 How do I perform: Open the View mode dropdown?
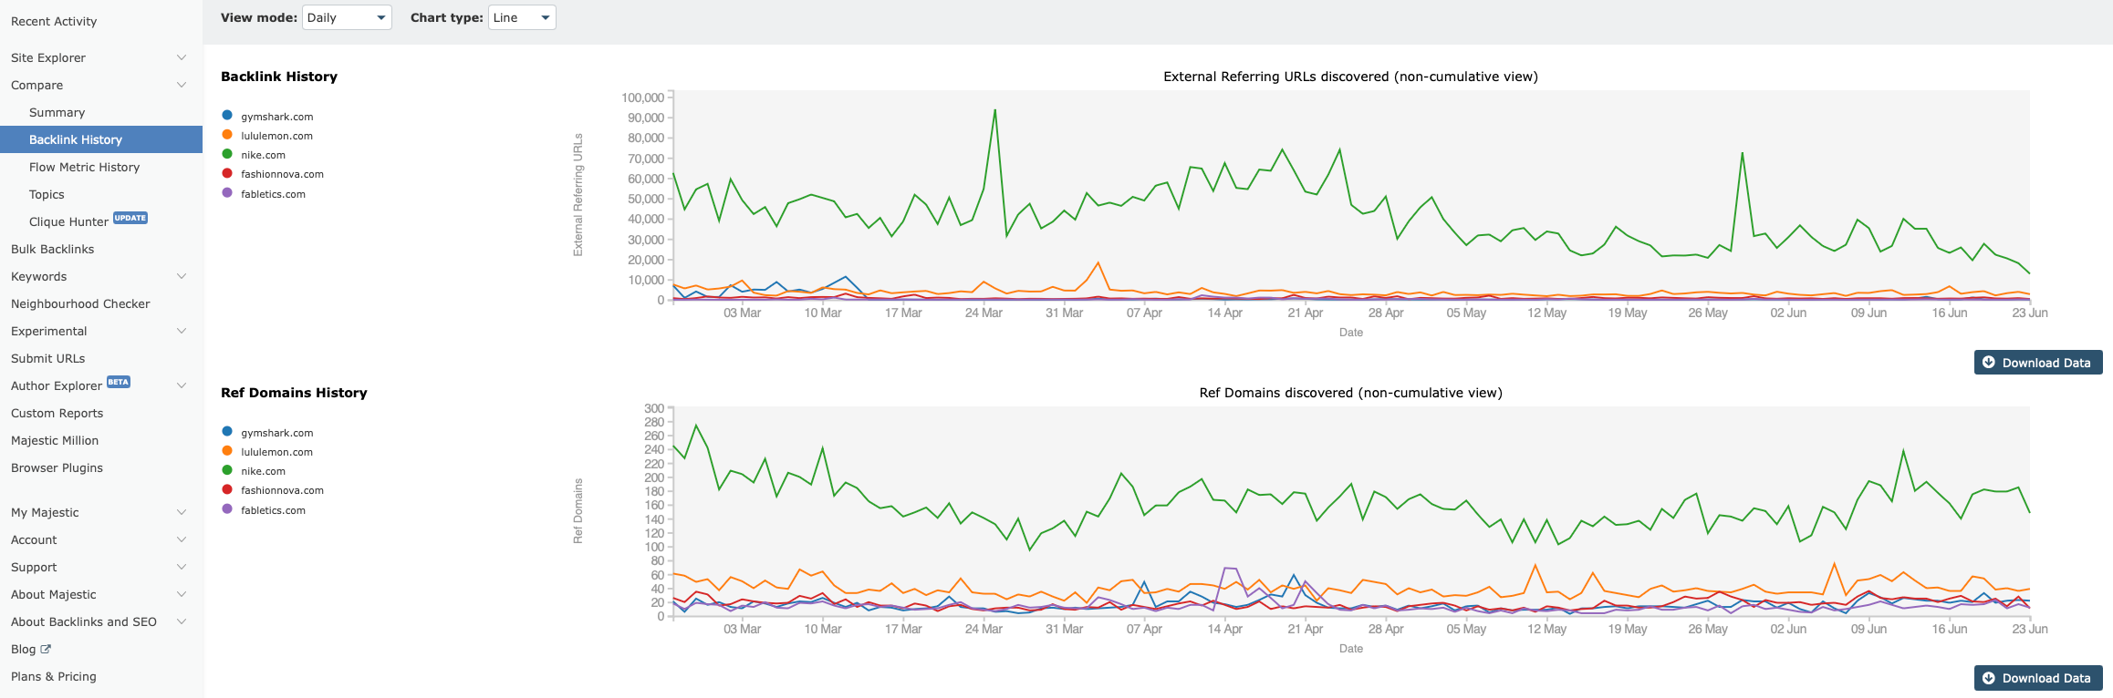coord(347,17)
